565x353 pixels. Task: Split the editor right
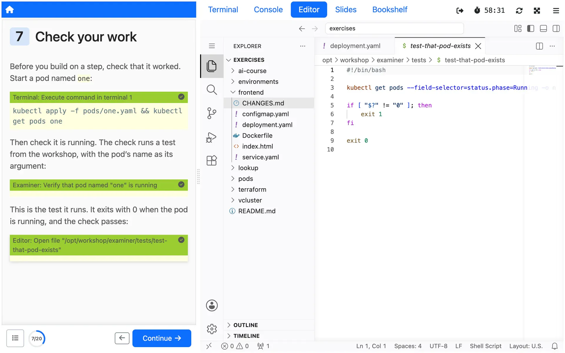(x=539, y=46)
